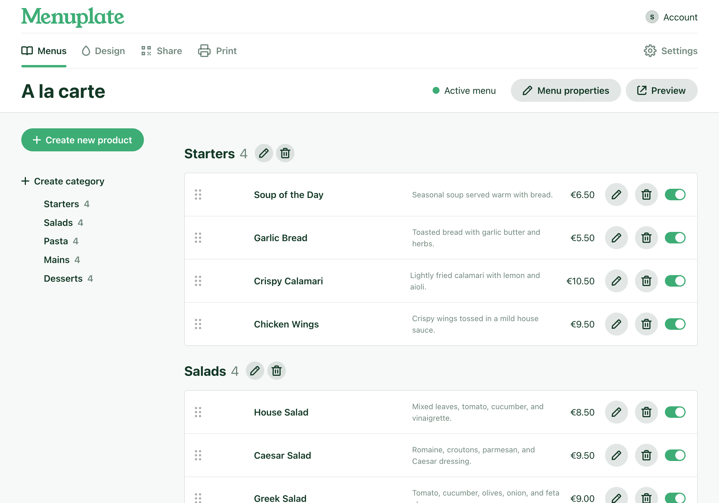Delete the Garlic Bread product
This screenshot has width=719, height=503.
click(646, 238)
